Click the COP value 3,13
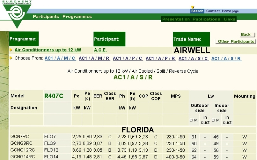Image resolution: width=257 pixels, height=160 pixels. click(143, 150)
